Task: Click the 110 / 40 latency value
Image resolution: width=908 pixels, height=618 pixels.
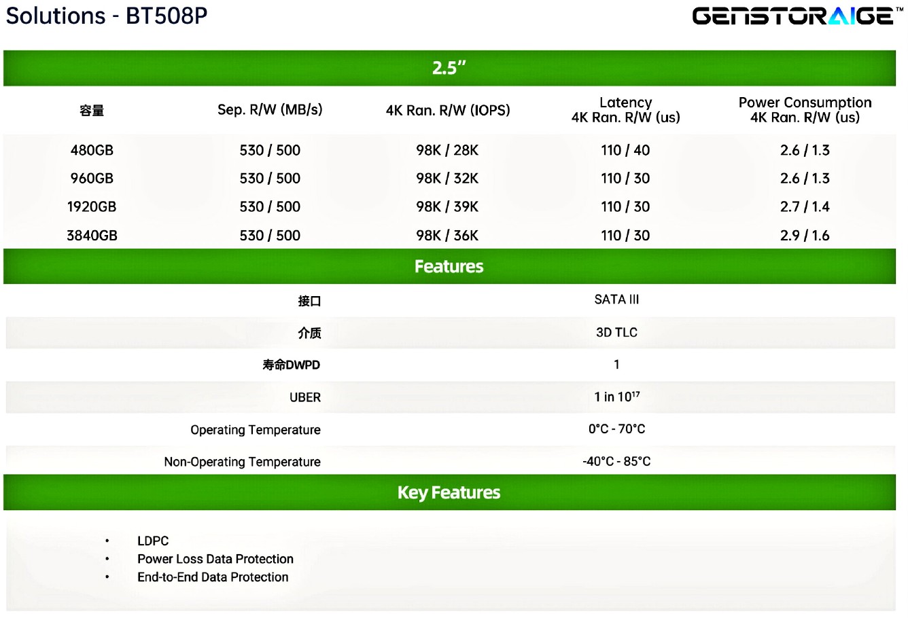Action: point(625,150)
